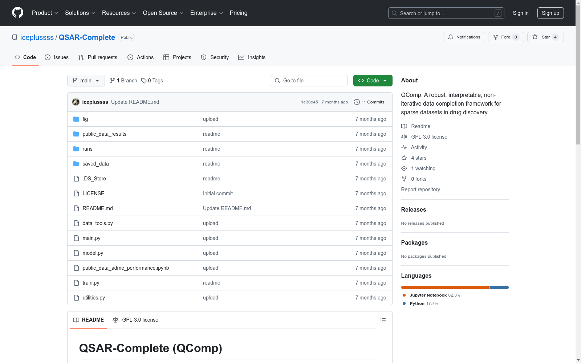Click the tags icon next to 0 Tags
This screenshot has width=581, height=363.
tap(144, 81)
